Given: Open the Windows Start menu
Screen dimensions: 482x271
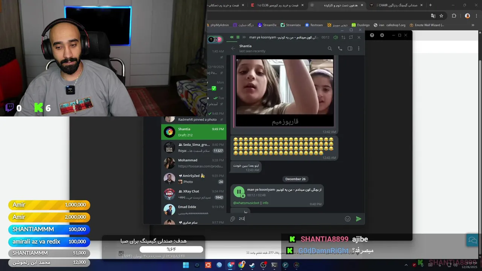Looking at the screenshot, I should point(186,265).
